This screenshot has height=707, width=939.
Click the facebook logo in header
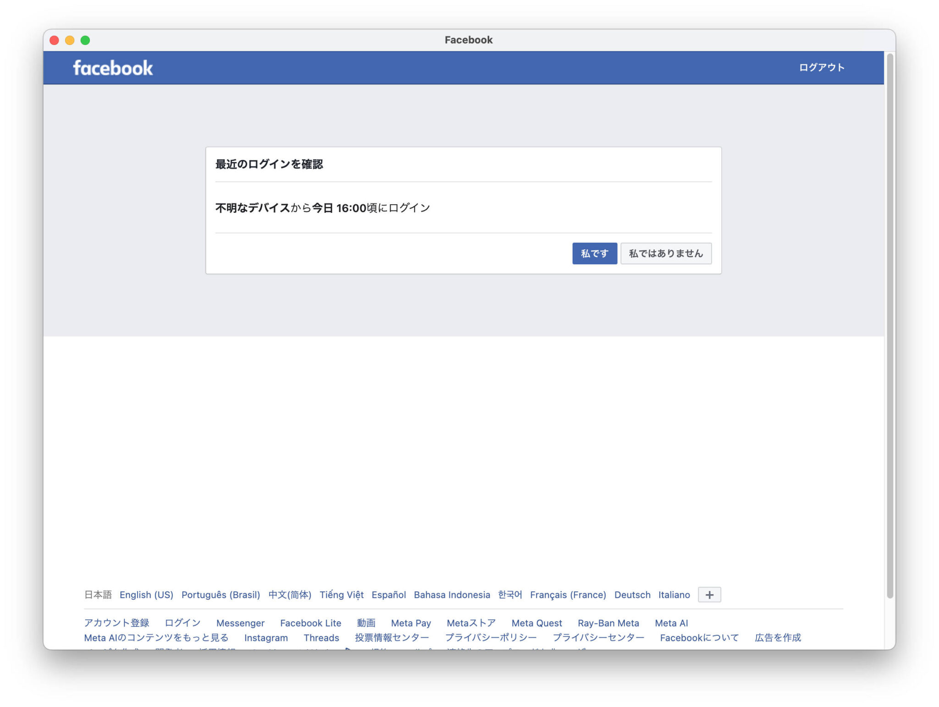click(113, 68)
